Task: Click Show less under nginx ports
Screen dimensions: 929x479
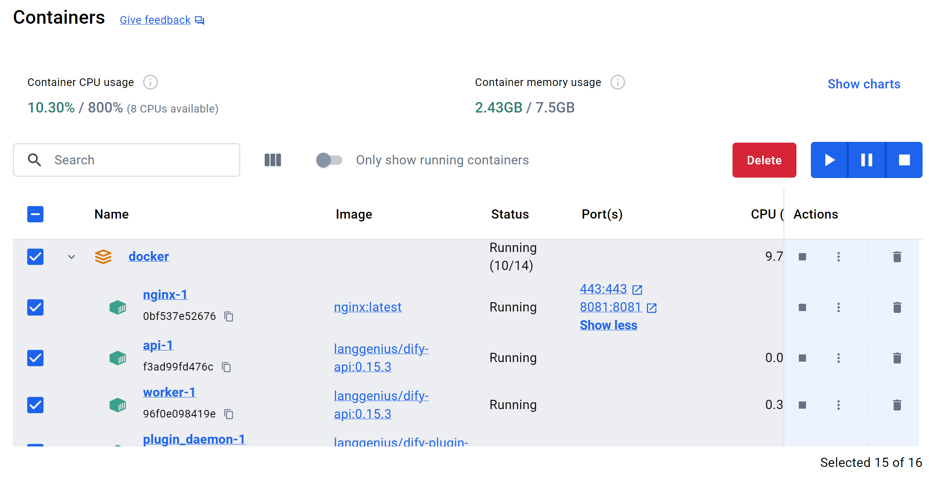Action: (608, 325)
